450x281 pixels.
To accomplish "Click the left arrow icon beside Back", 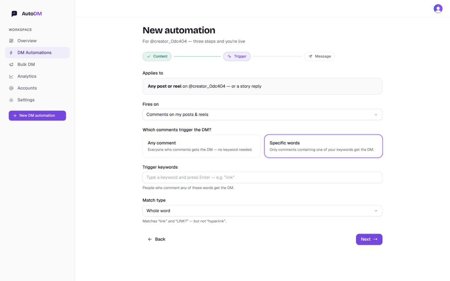I will tap(150, 239).
